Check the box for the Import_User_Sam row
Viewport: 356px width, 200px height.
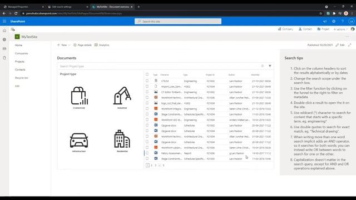147,87
